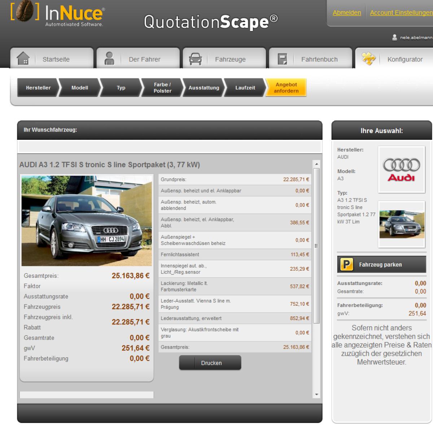Go to the Fahrtenbuch tab

click(x=310, y=58)
